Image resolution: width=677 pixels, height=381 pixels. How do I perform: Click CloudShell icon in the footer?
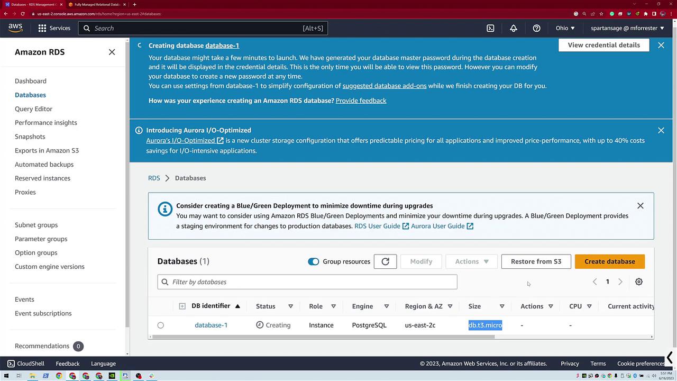pyautogui.click(x=11, y=364)
